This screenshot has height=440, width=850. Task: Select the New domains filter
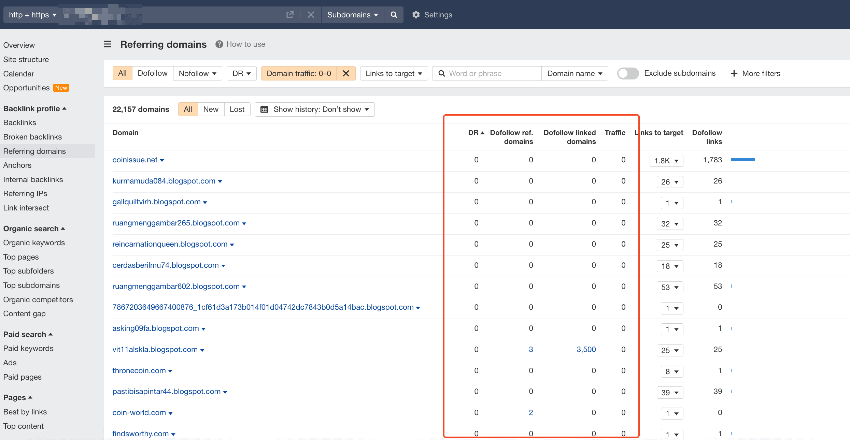point(211,109)
